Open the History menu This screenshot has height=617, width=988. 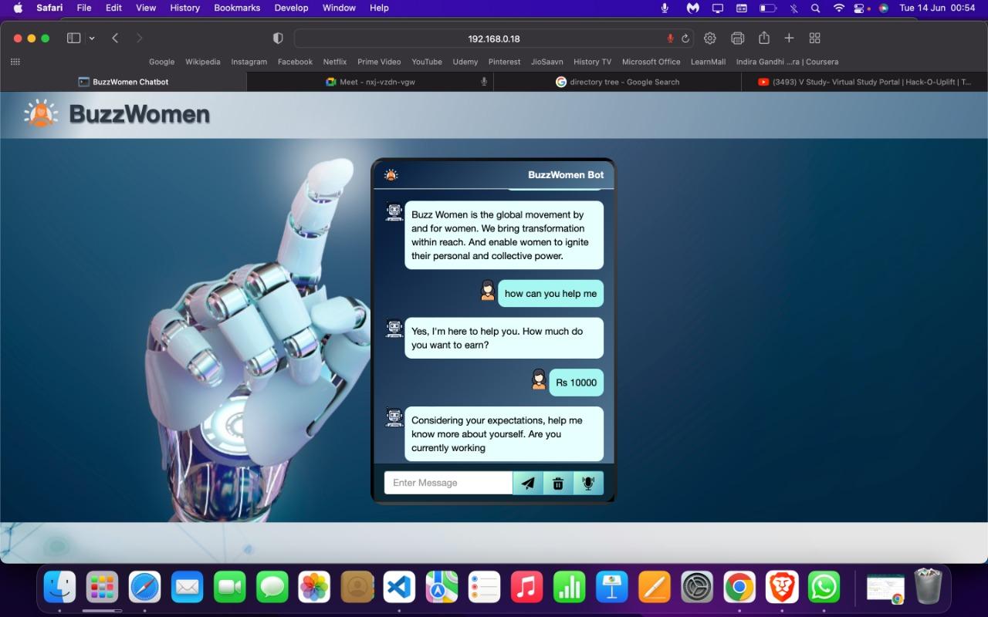pos(184,8)
